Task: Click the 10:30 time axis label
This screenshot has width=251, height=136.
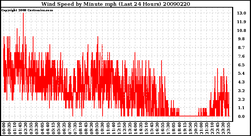Action: tap(103, 128)
